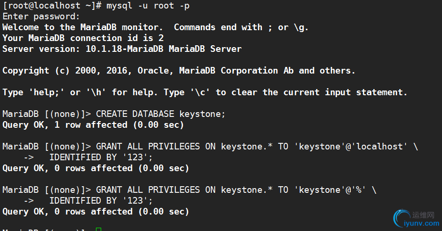Click the last 'Query OK, 0 rows affected' line
442x231 pixels.
tap(95, 212)
